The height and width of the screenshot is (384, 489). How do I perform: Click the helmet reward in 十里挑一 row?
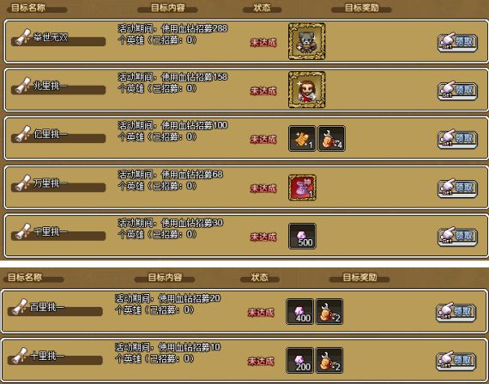329,360
